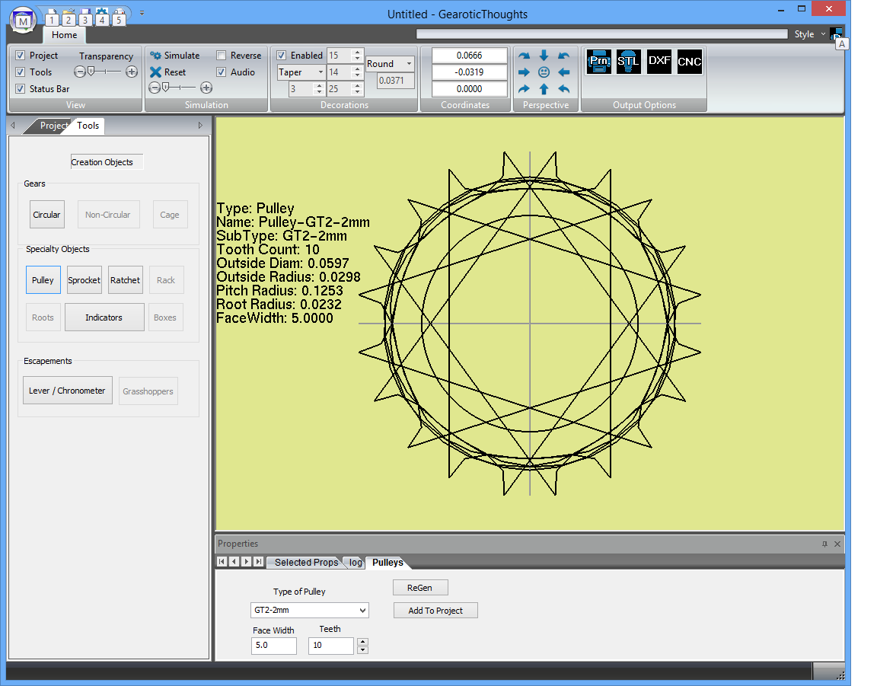Click the Reset simulation X icon
The width and height of the screenshot is (877, 686).
[x=156, y=72]
